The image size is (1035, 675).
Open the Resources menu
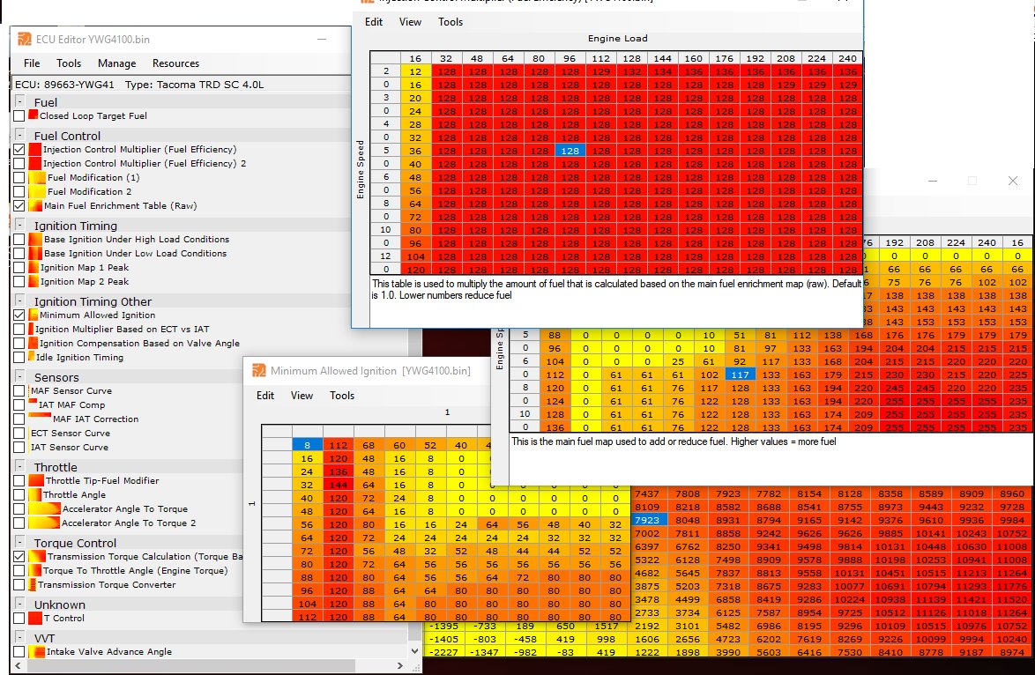coord(175,63)
